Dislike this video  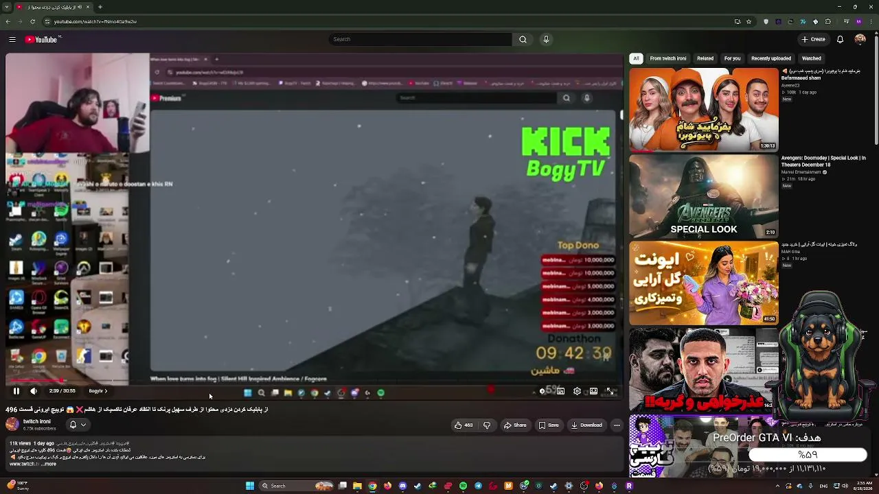pyautogui.click(x=487, y=425)
